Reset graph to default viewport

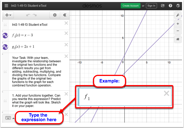point(178,39)
